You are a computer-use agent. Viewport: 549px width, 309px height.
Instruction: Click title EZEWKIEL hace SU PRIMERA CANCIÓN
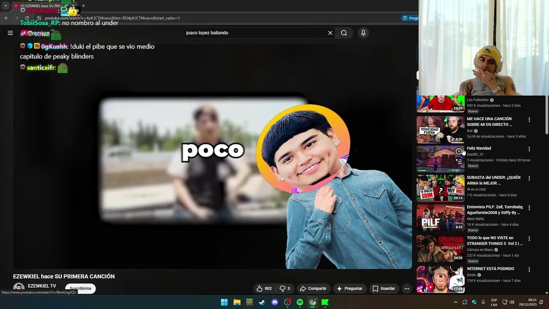64,276
